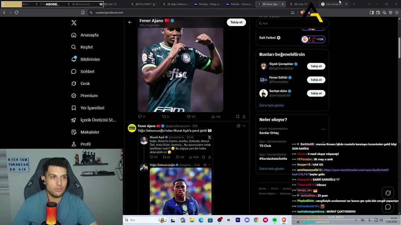
Task: Open more options for Serdar Ortaç trend
Action: click(323, 129)
